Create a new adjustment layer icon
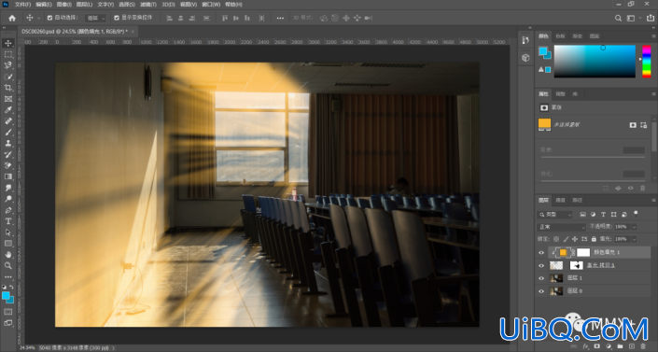This screenshot has width=658, height=352. (x=609, y=346)
